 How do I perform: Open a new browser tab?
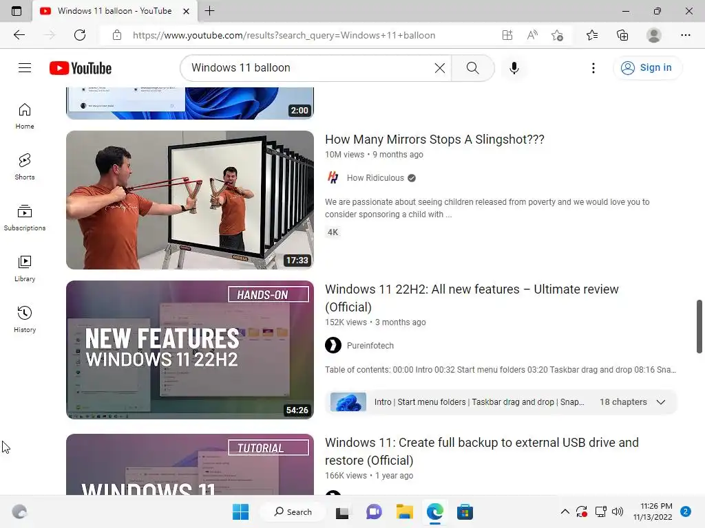coord(209,11)
